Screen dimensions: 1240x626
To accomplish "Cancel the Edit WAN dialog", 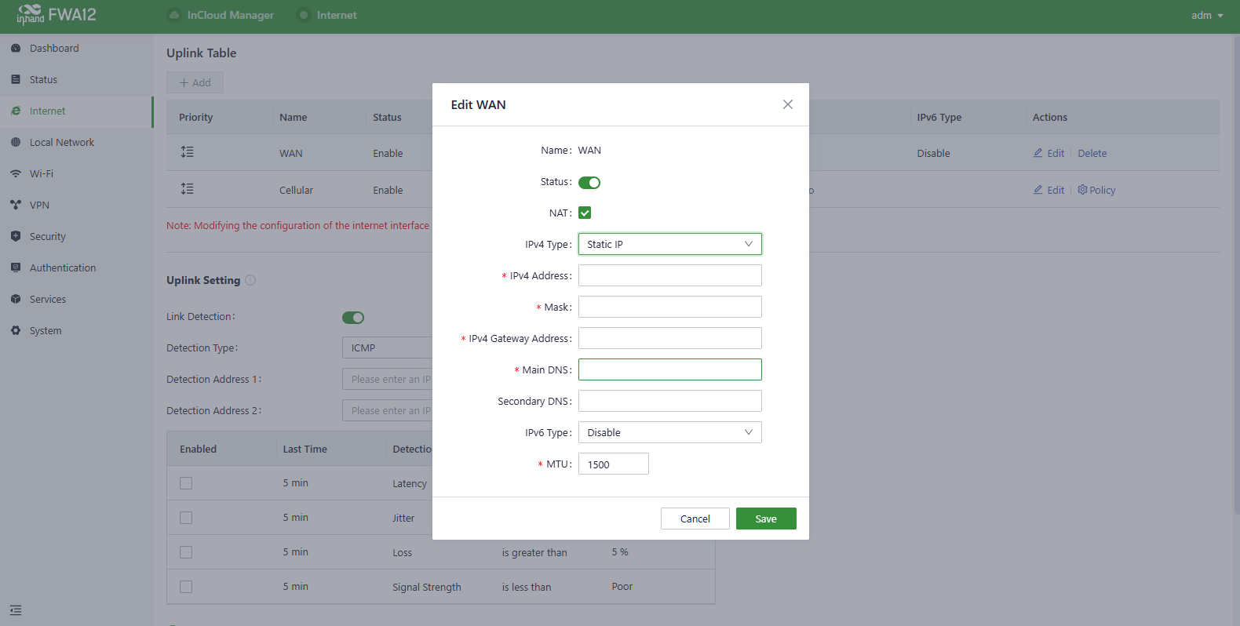I will (695, 519).
